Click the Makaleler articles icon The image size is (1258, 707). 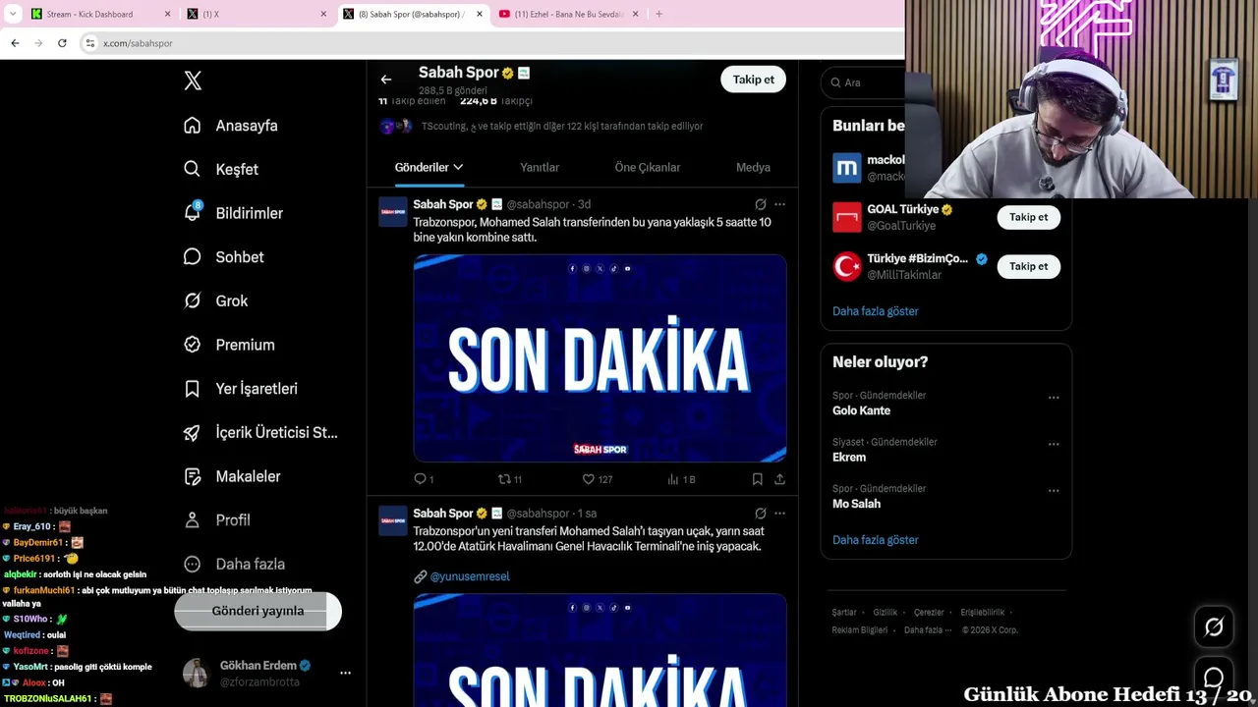point(193,476)
